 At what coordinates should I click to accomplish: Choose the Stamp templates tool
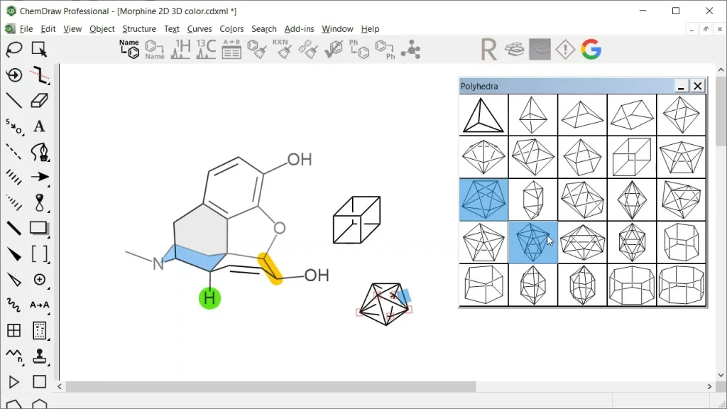point(39,356)
